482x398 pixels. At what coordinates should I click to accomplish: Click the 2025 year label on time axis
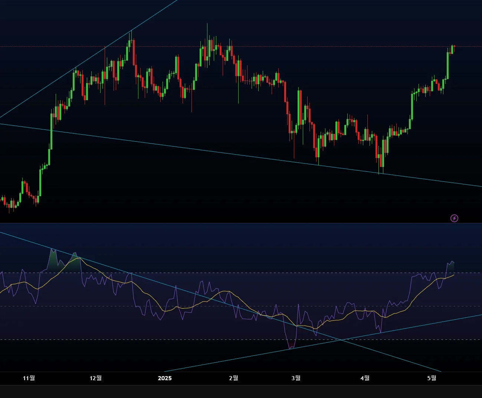165,378
